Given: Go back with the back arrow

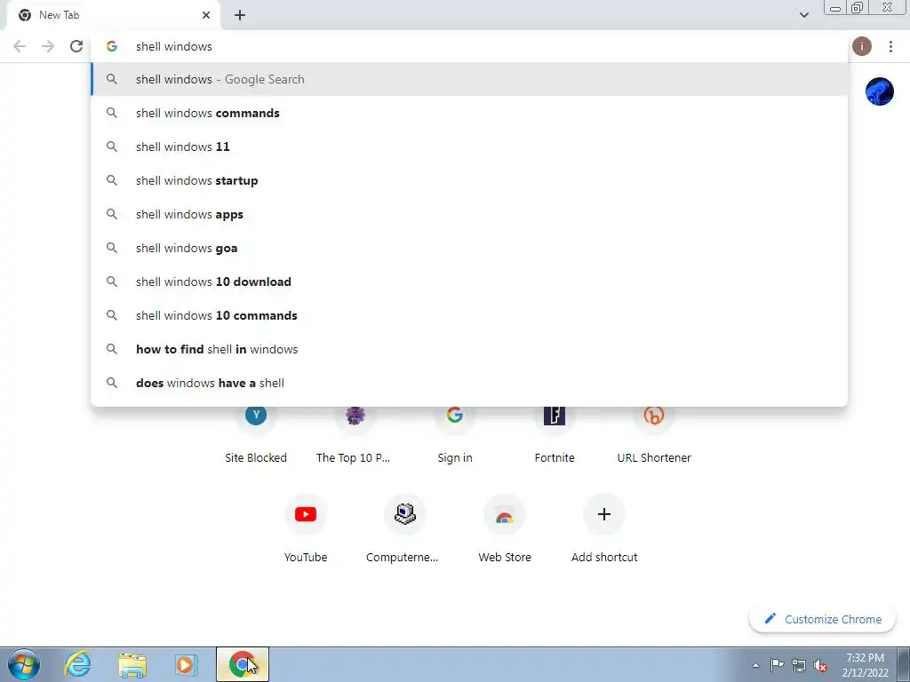Looking at the screenshot, I should [x=20, y=46].
